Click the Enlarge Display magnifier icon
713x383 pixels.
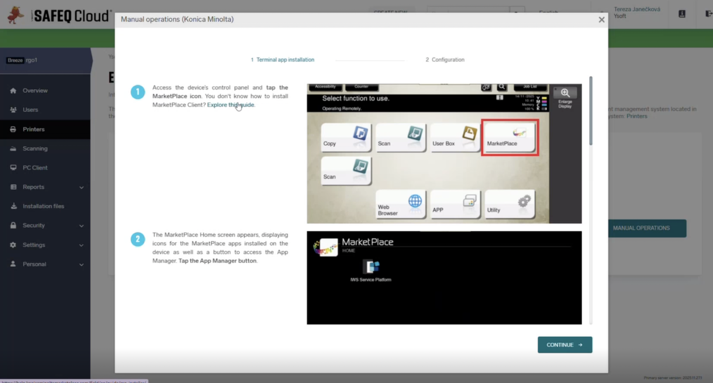(x=565, y=93)
